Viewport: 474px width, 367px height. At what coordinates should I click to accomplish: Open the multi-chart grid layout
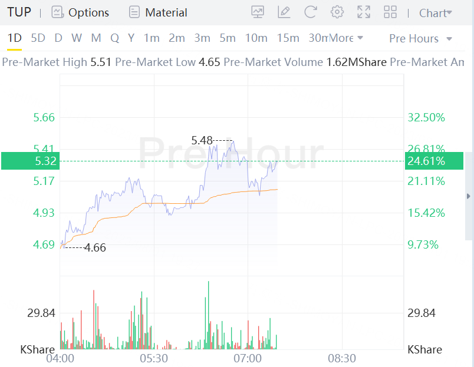tap(390, 12)
